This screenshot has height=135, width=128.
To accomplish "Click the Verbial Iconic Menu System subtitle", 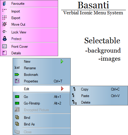I will pyautogui.click(x=93, y=13).
